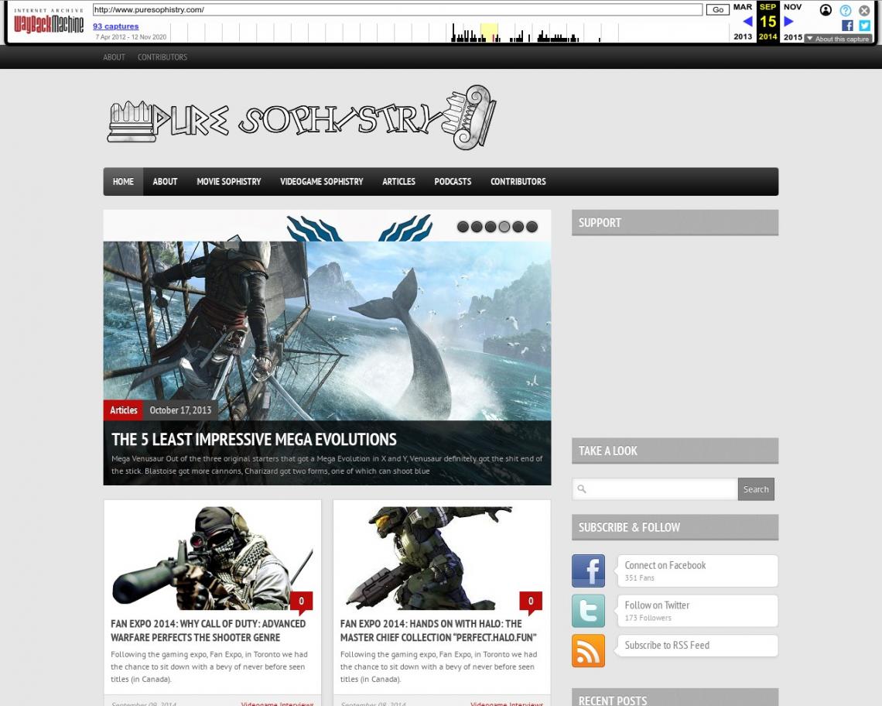This screenshot has height=706, width=882.
Task: Open the Home menu tab
Action: click(123, 182)
